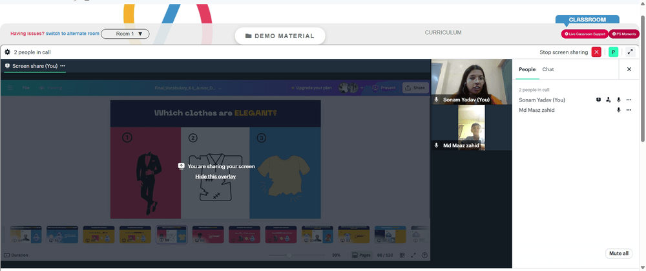Viewport: 646px width, 271px height.
Task: Select page 89 thumbnail in filmstrip
Action: pos(208,234)
